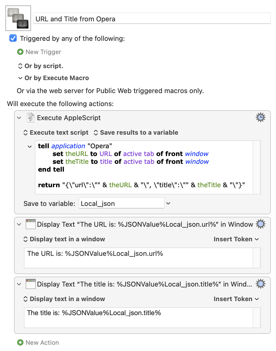Open the Execute text script popup
276x351 pixels.
pyautogui.click(x=56, y=133)
